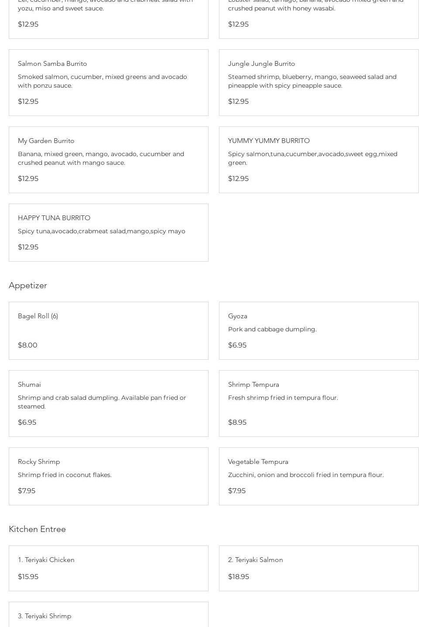Open the 3. Teriyaki Shrimp item
This screenshot has height=627, width=424.
click(44, 616)
